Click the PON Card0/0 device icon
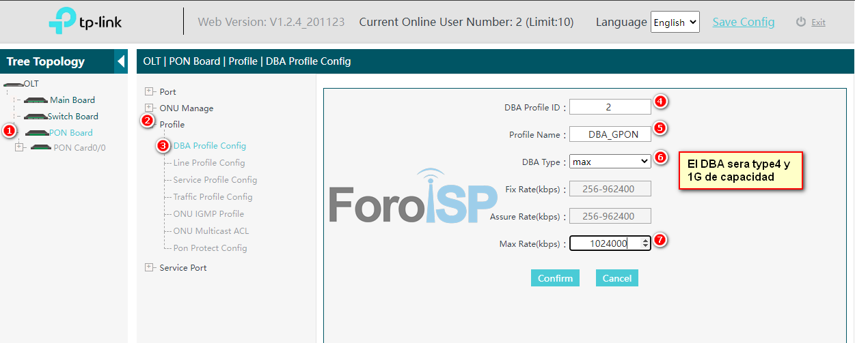The height and width of the screenshot is (343, 855). click(x=41, y=148)
